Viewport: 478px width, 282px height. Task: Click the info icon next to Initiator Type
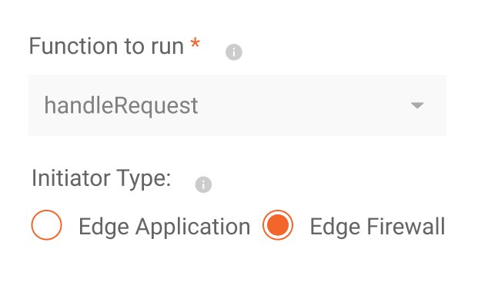(x=203, y=184)
